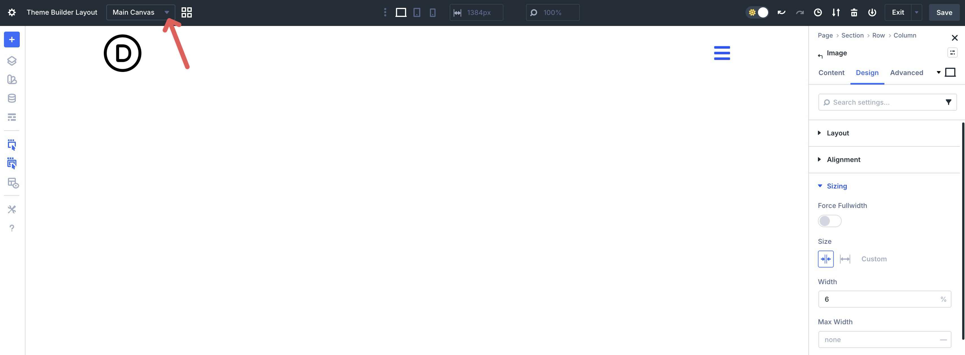The width and height of the screenshot is (965, 355).
Task: Open the portability download icon
Action: [836, 12]
